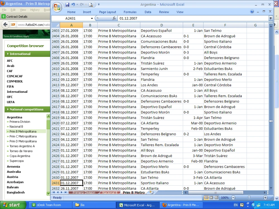279x209 pixels.
Task: Switch to Normal view in status bar
Action: (x=206, y=198)
